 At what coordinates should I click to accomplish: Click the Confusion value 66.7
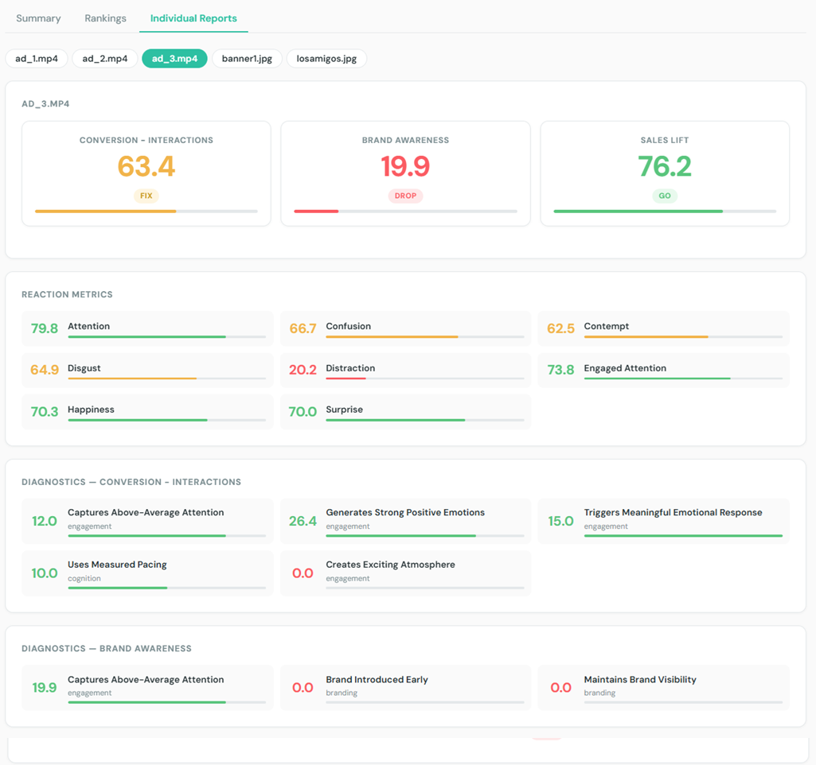pos(303,328)
